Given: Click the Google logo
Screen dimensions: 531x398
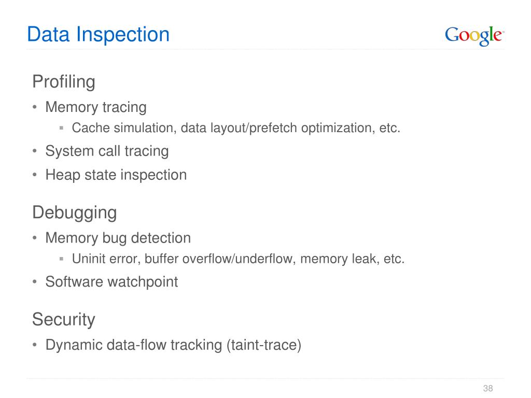Looking at the screenshot, I should pyautogui.click(x=474, y=36).
